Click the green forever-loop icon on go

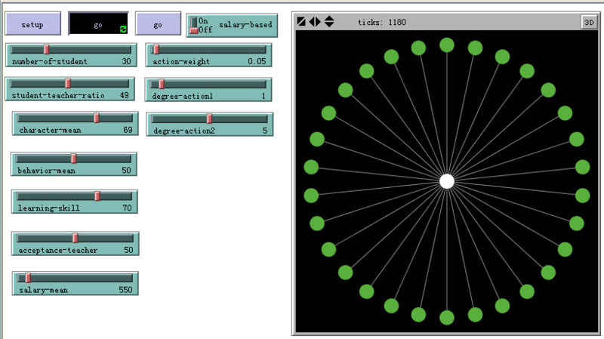122,29
